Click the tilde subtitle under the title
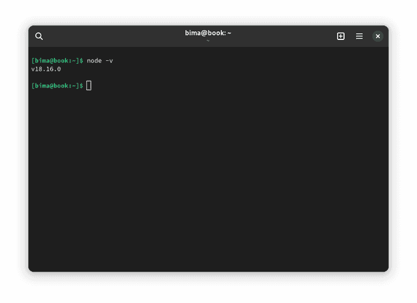This screenshot has height=303, width=417. pyautogui.click(x=208, y=41)
